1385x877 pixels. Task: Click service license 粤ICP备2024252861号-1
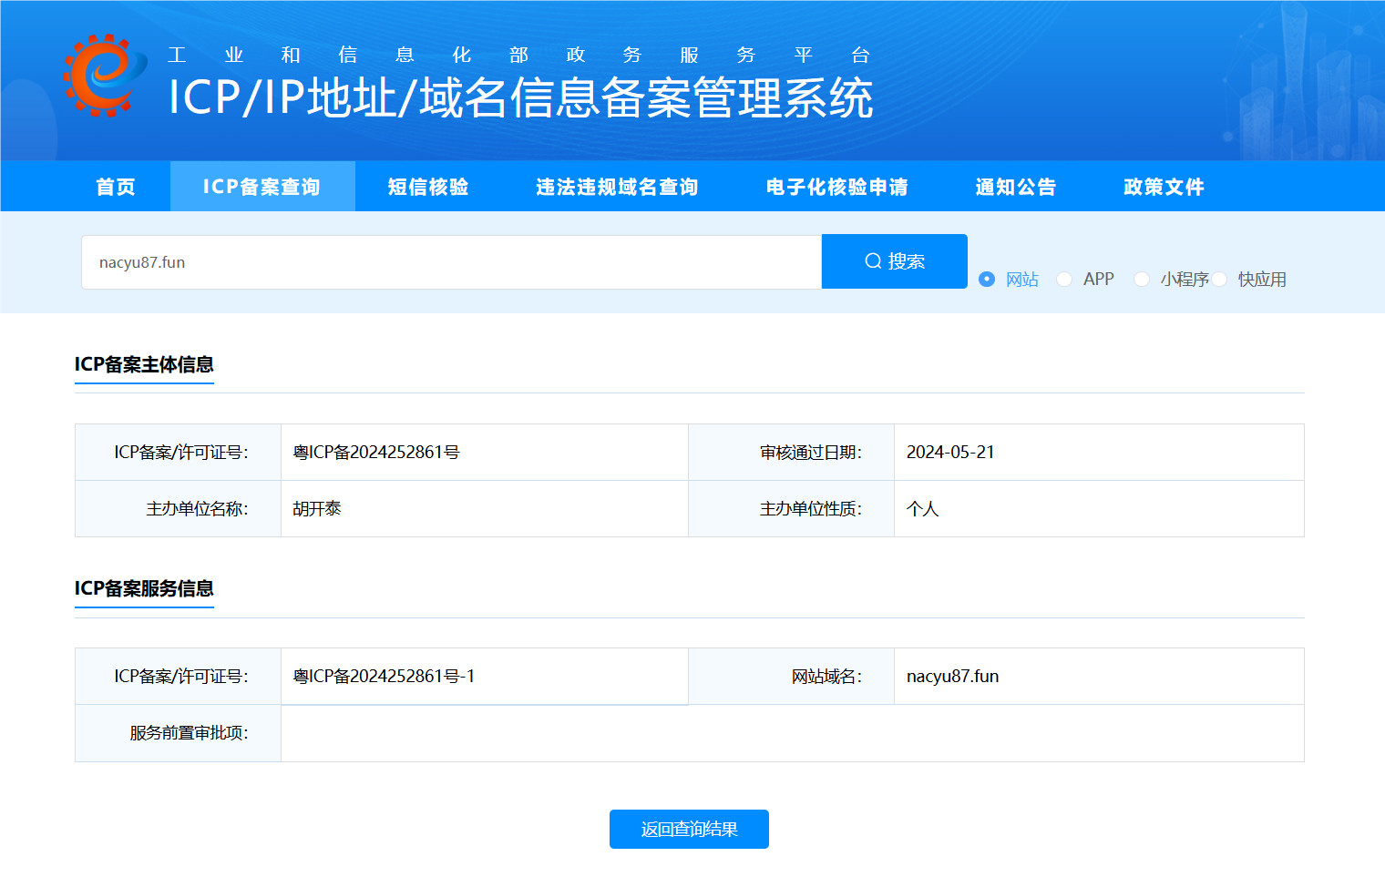(384, 677)
